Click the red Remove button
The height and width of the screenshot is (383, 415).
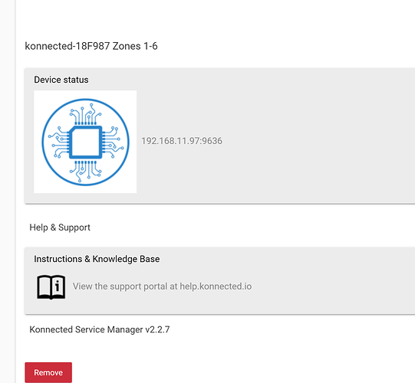coord(48,372)
